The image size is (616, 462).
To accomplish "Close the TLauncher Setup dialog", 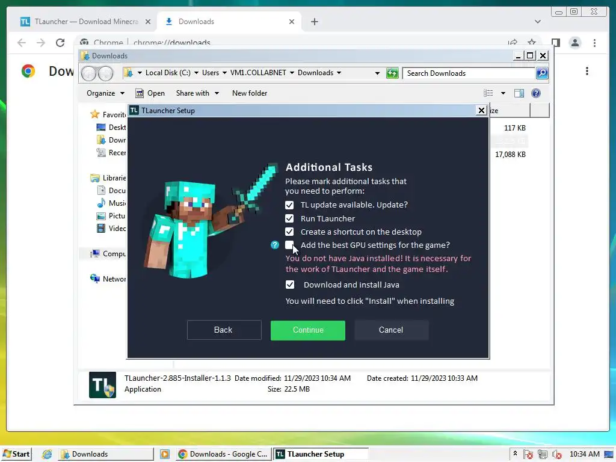I will pos(481,111).
